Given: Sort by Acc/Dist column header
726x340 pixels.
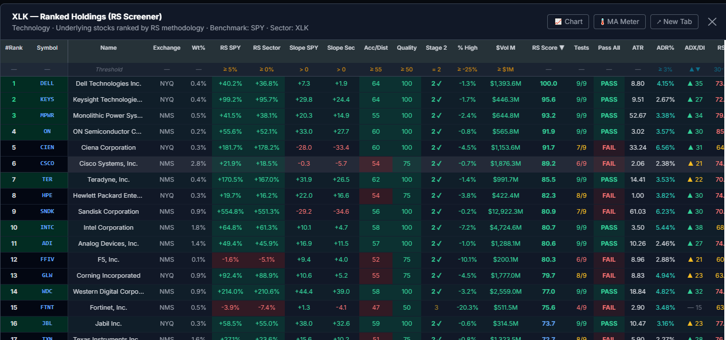Looking at the screenshot, I should [376, 48].
